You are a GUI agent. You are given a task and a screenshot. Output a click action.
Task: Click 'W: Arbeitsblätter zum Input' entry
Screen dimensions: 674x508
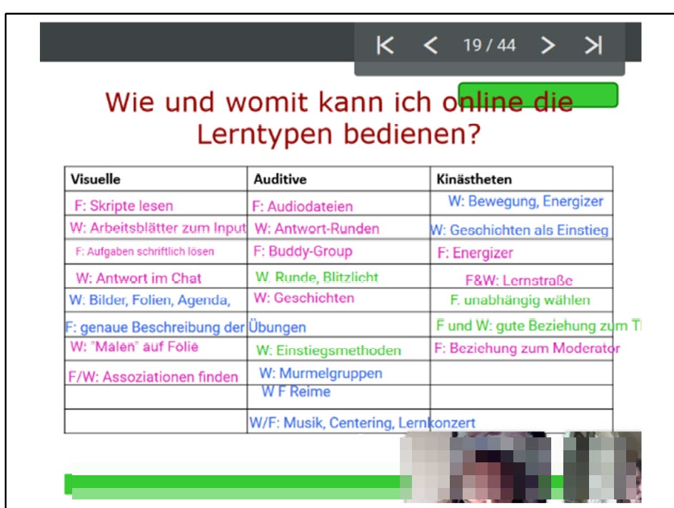pyautogui.click(x=158, y=228)
